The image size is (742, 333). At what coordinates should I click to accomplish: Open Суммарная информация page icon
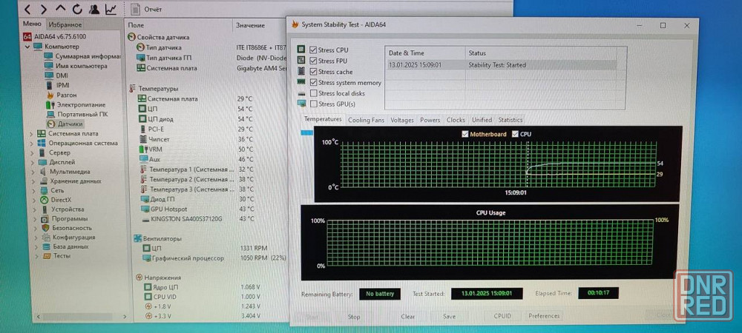tap(49, 56)
